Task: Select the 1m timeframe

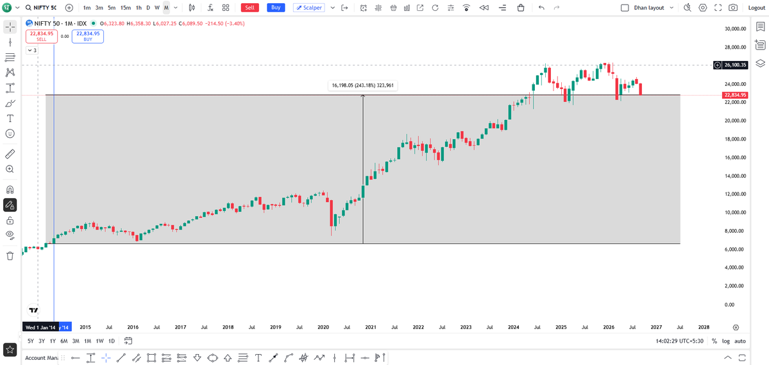Action: tap(87, 8)
